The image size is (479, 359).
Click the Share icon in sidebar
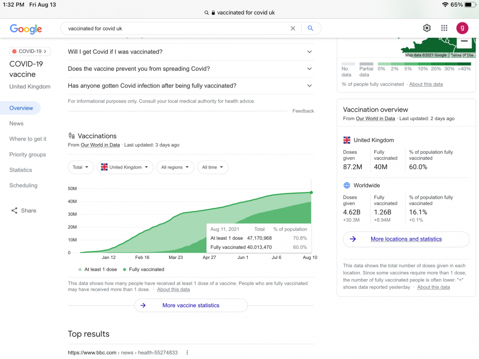(x=14, y=211)
